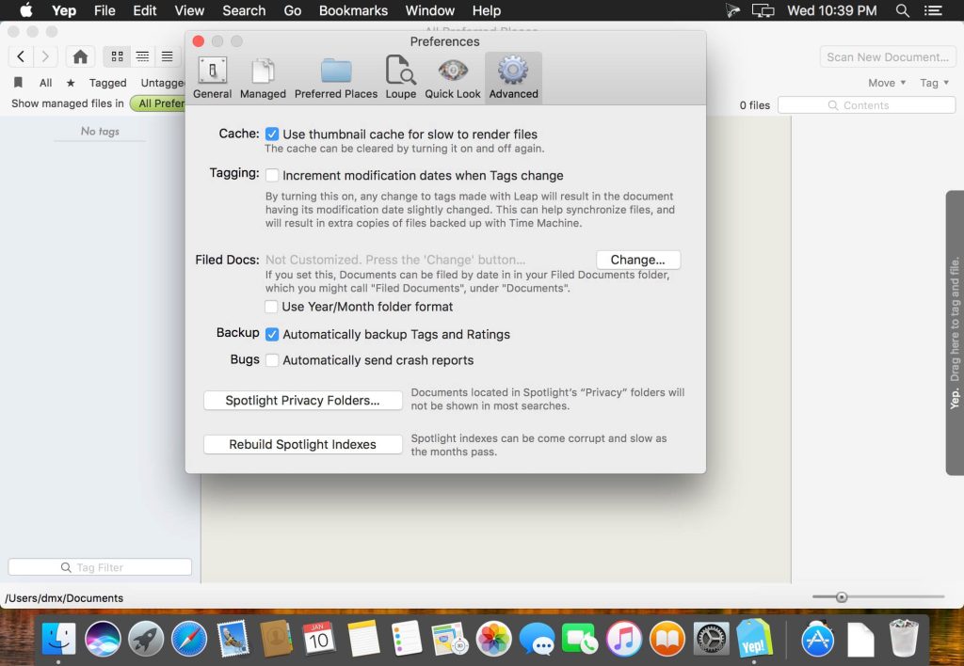Open the Preferred Places preferences pane

(335, 78)
